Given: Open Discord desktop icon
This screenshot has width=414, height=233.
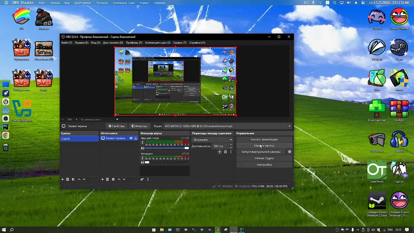Looking at the screenshot, I should pos(377,19).
